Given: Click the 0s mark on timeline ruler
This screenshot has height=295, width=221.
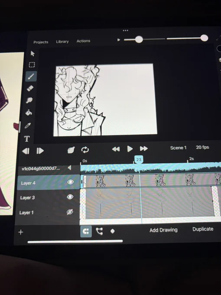Looking at the screenshot, I should [x=84, y=161].
